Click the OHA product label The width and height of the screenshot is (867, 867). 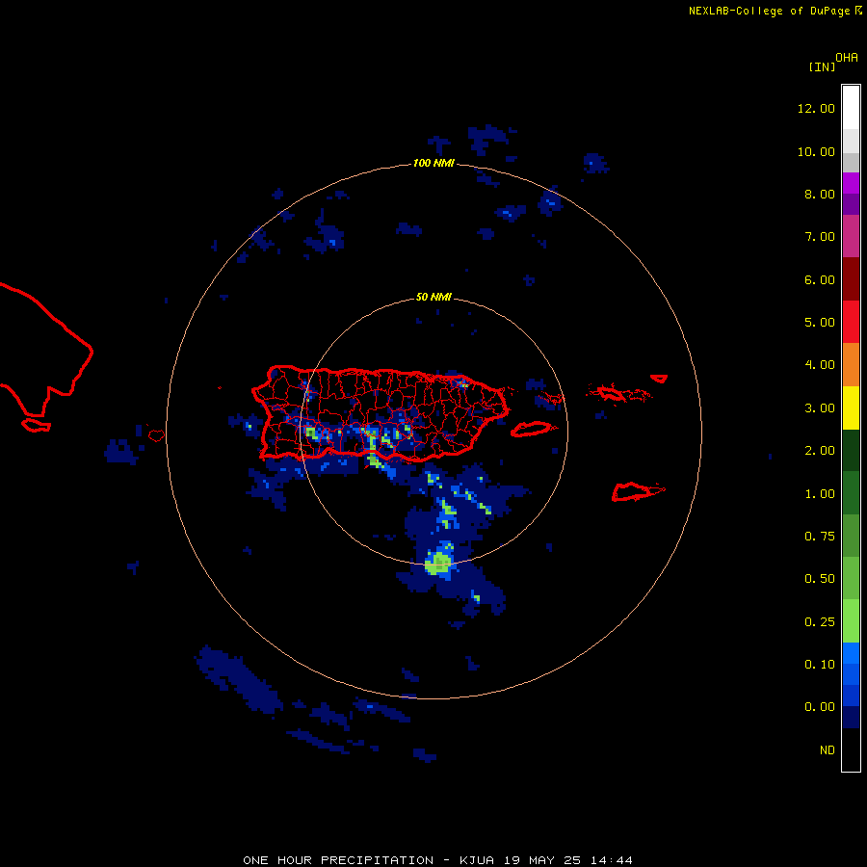click(x=847, y=57)
